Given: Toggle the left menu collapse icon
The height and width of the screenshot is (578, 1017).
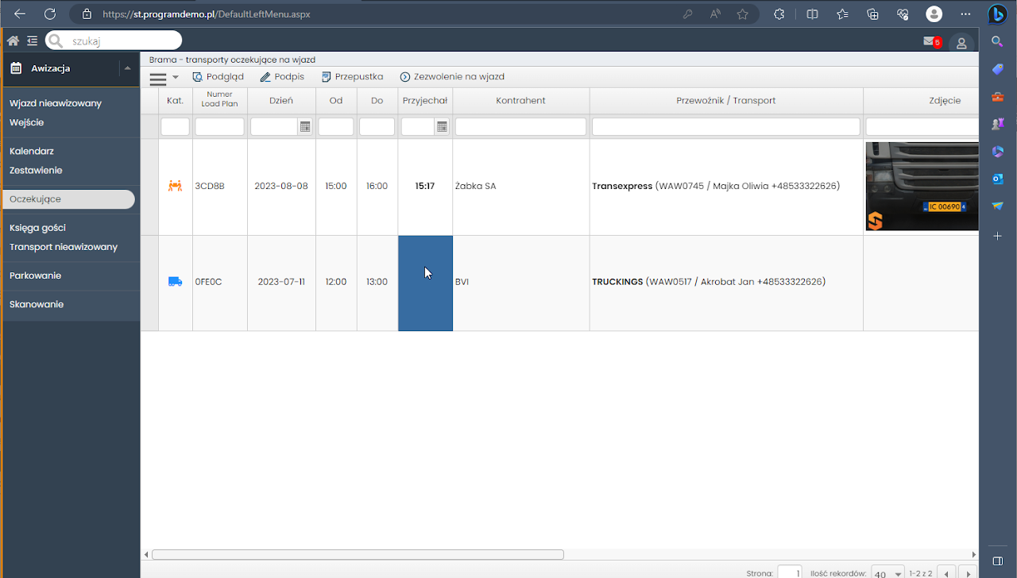Looking at the screenshot, I should tap(32, 40).
